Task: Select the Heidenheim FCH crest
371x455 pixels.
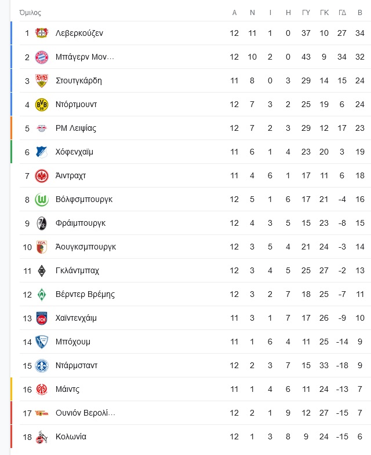Action: [42, 318]
